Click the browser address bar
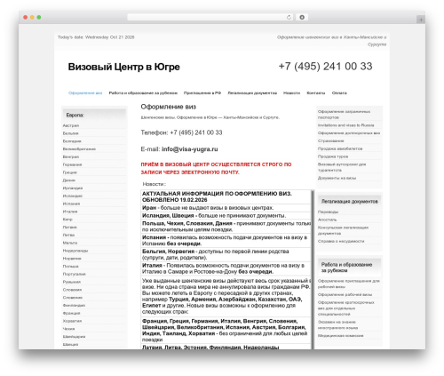The height and width of the screenshot is (376, 444). (210, 18)
